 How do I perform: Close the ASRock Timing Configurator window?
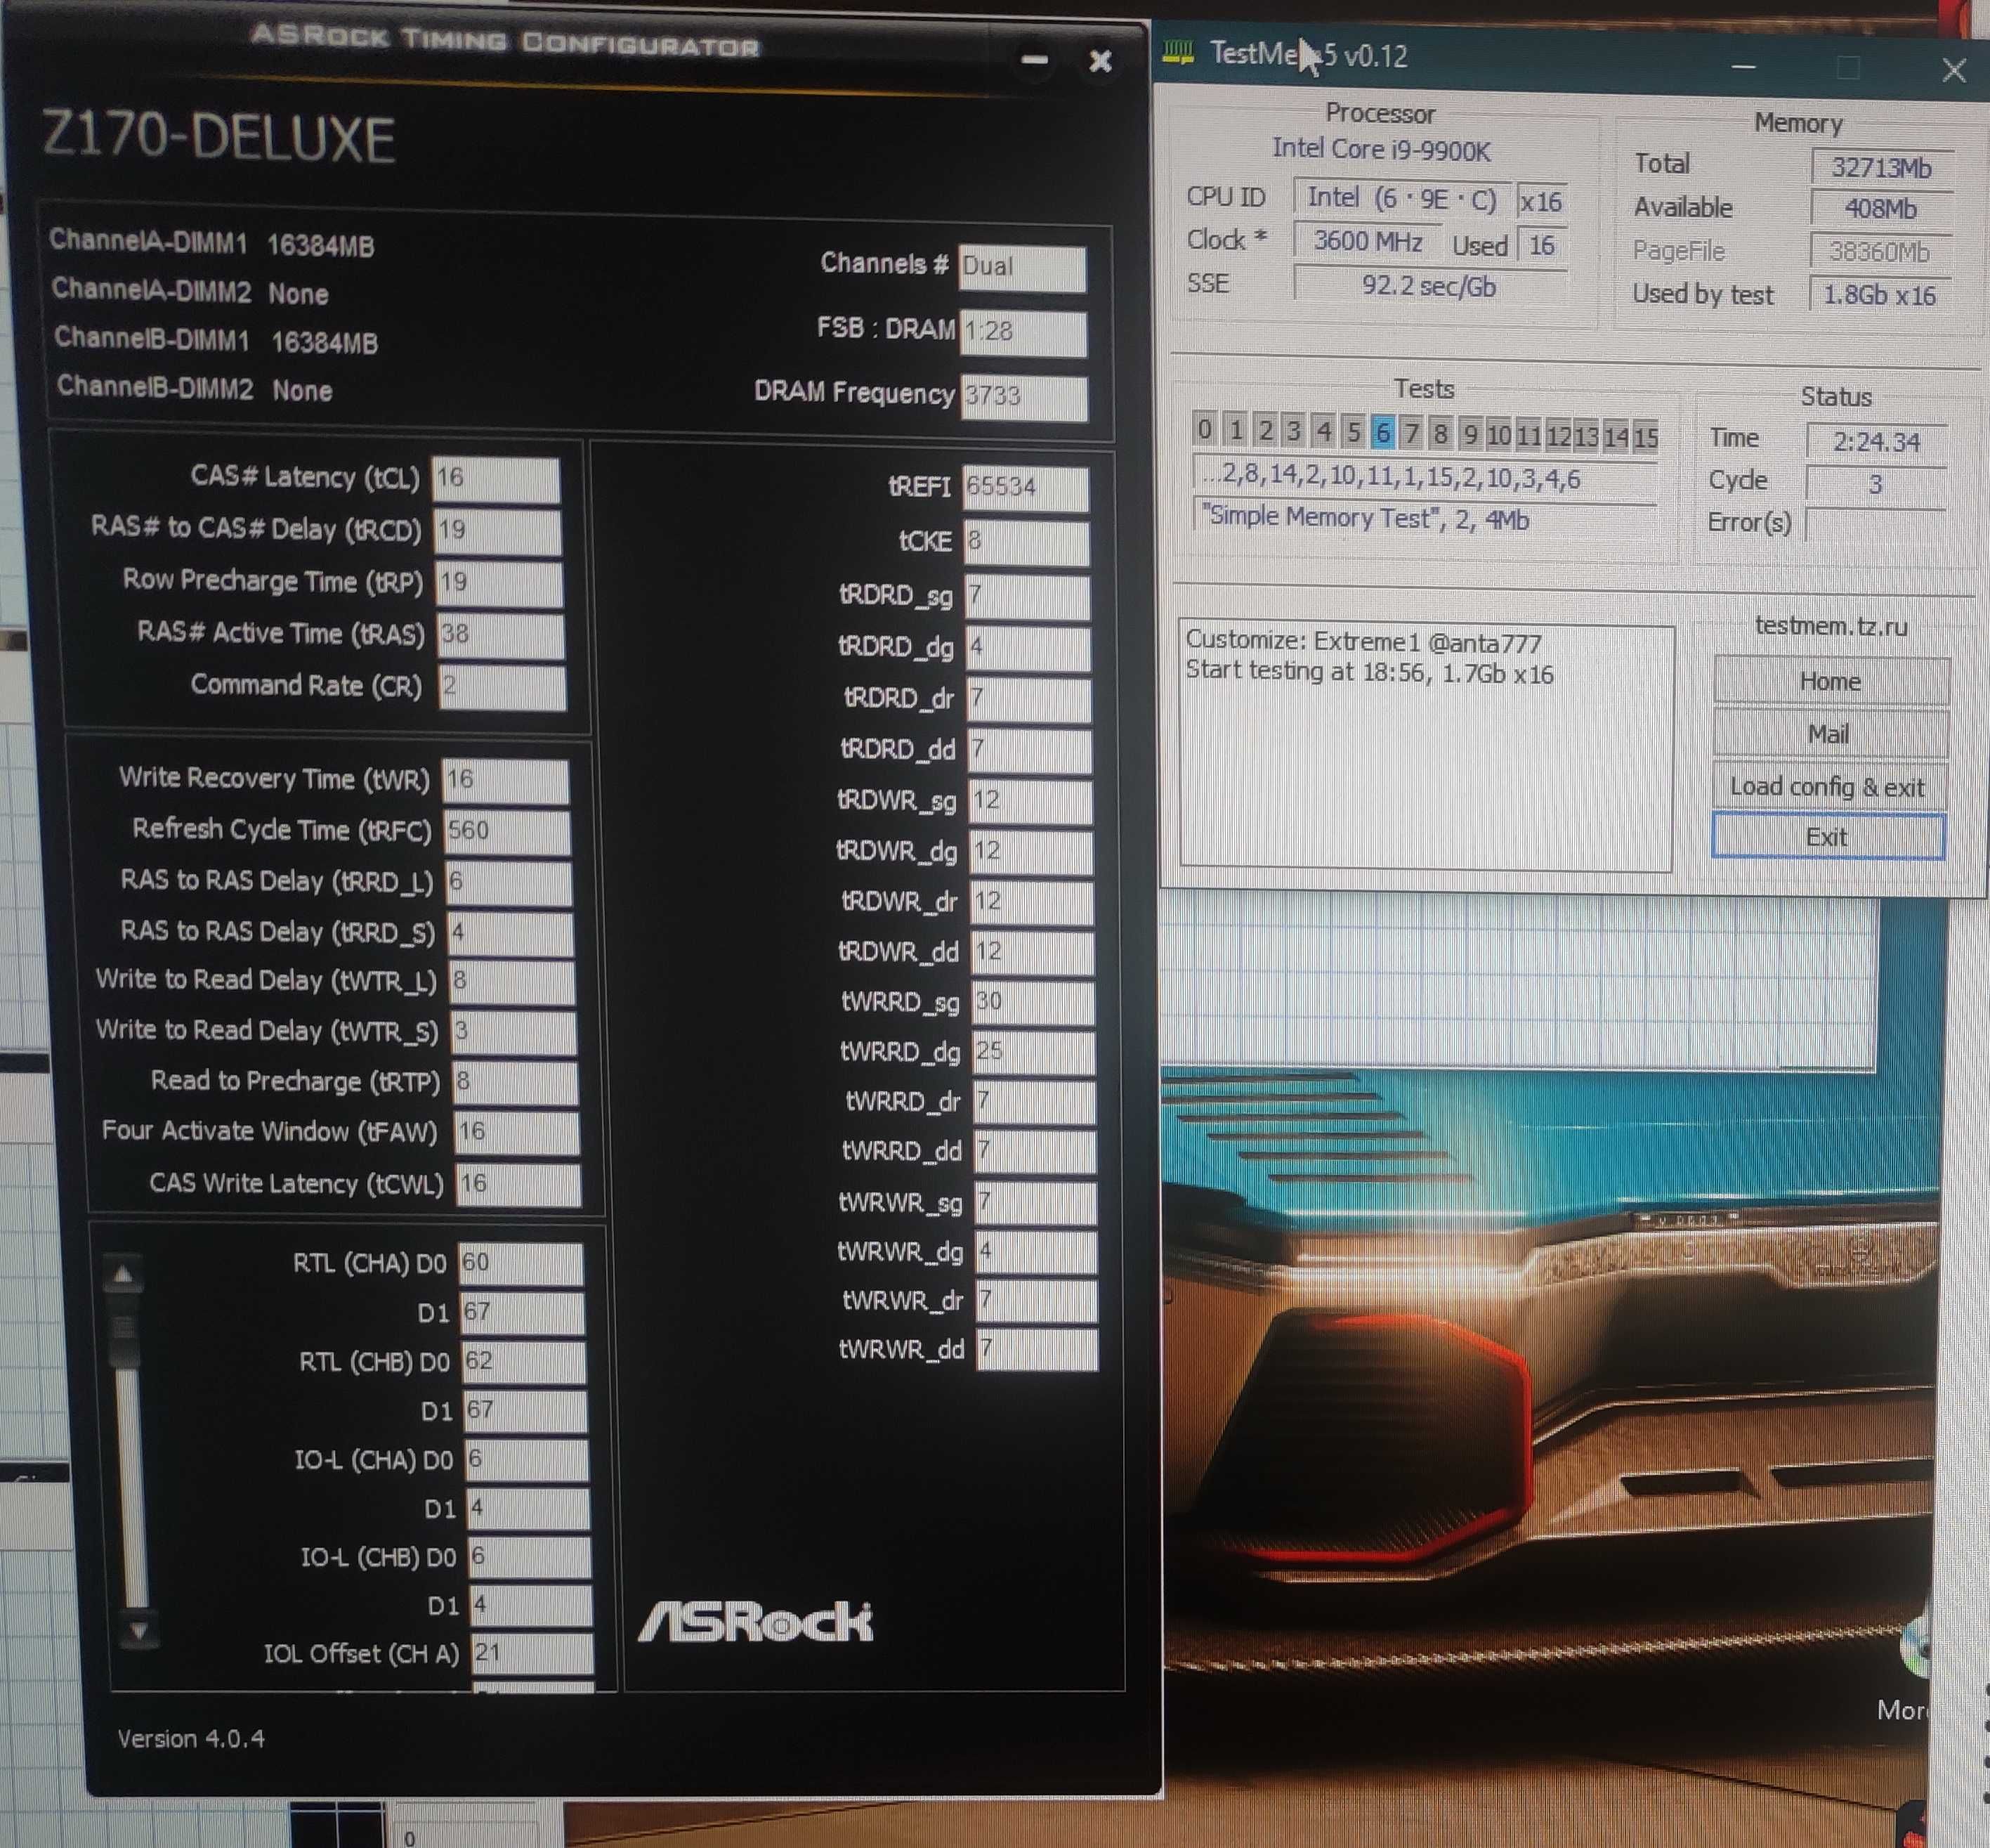tap(1101, 62)
